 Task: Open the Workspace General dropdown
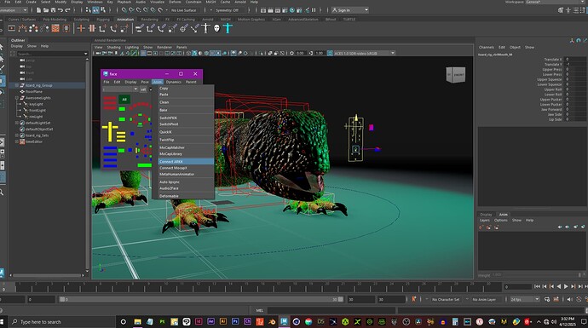tap(556, 2)
